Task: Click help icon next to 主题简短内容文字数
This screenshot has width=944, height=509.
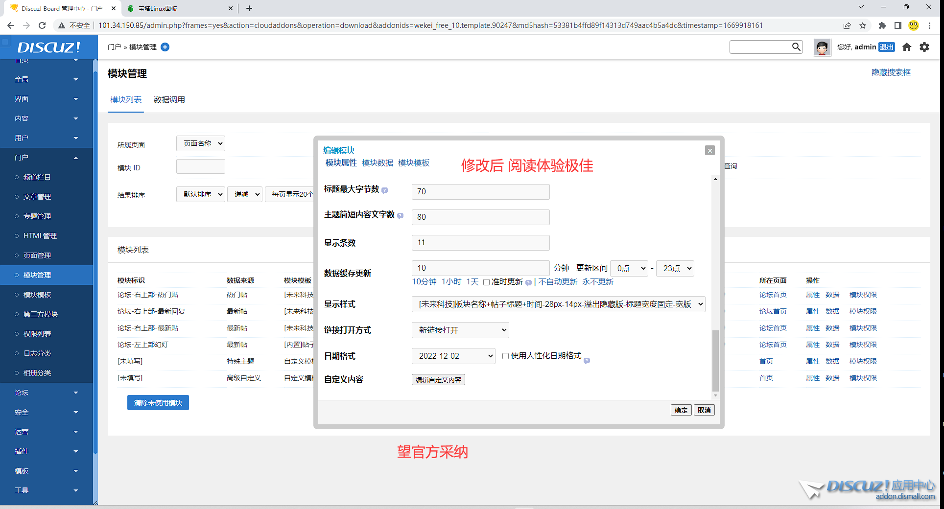Action: pos(400,216)
